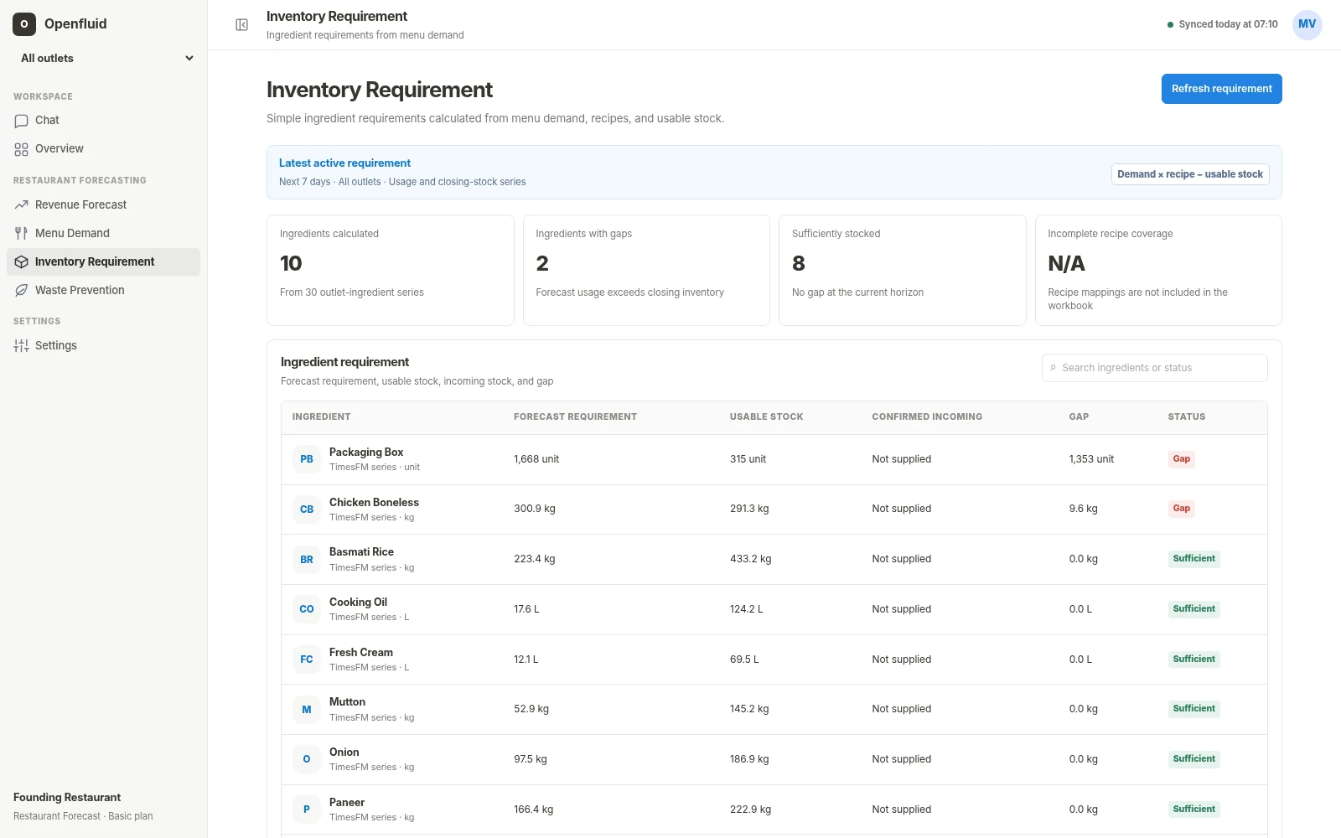Click the Openfluid logo icon
This screenshot has height=838, width=1341.
pyautogui.click(x=24, y=24)
